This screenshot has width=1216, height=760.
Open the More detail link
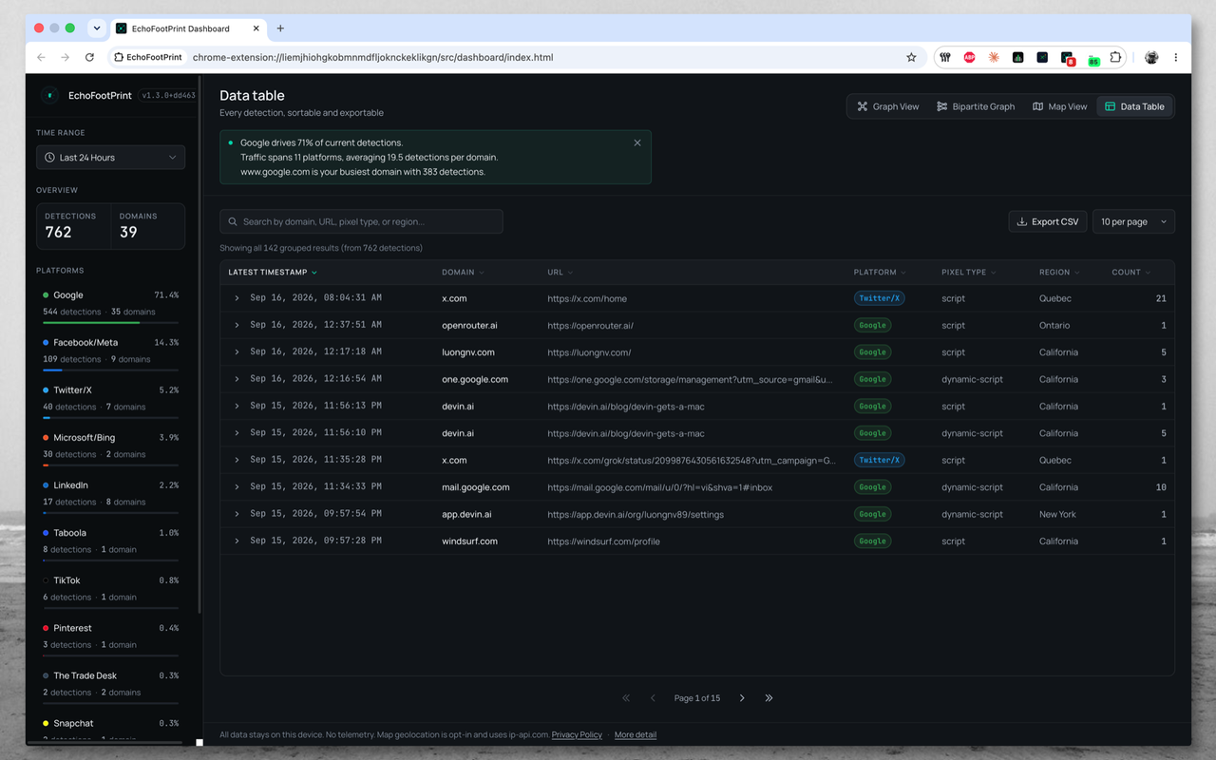pyautogui.click(x=636, y=734)
